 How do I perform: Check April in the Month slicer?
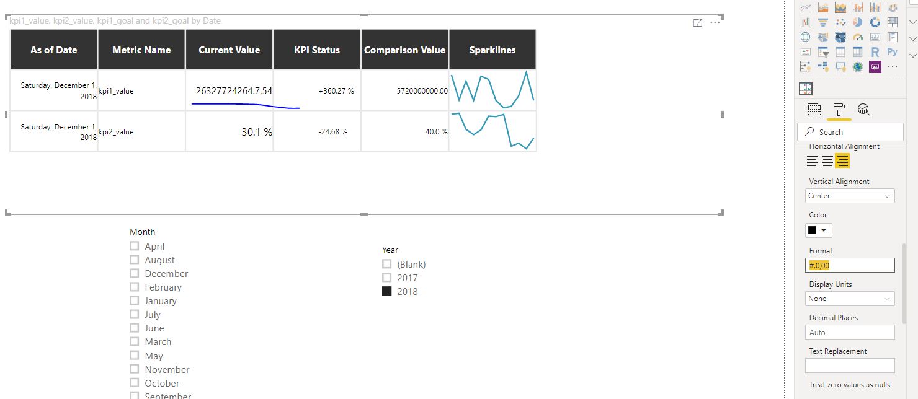click(x=134, y=246)
